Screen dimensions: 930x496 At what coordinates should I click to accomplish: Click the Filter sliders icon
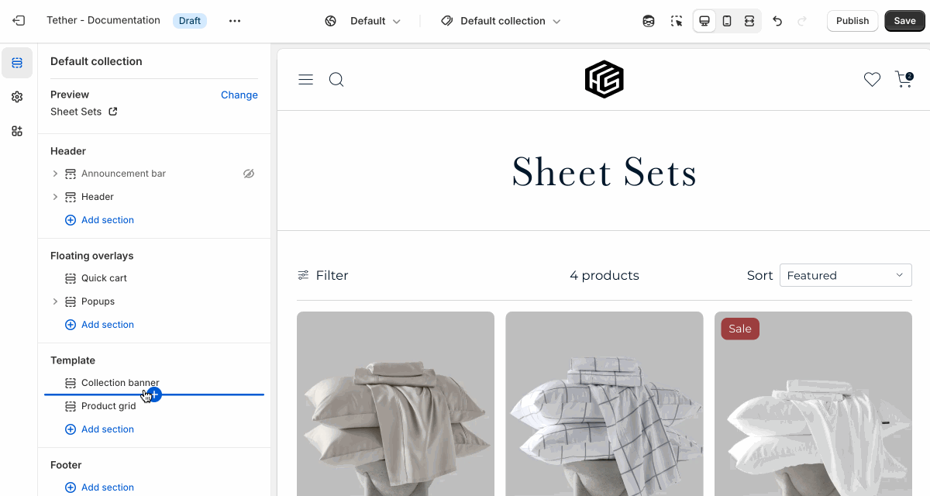click(303, 275)
